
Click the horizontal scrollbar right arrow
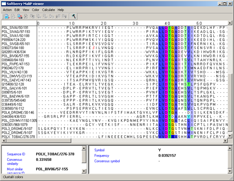click(x=225, y=141)
